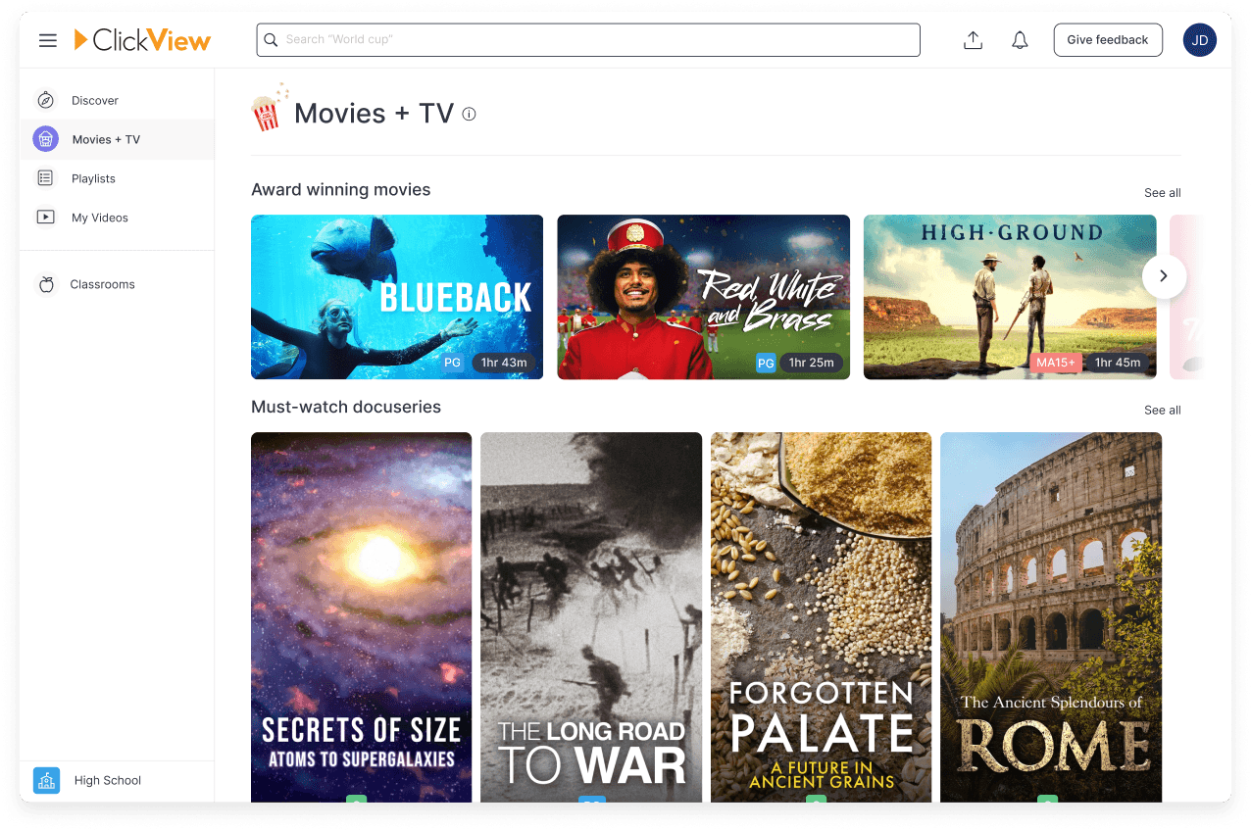Screen dimensions: 1251x830
Task: Open the Discover compass icon
Action: [45, 99]
